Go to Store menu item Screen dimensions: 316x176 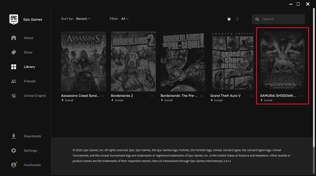28,52
